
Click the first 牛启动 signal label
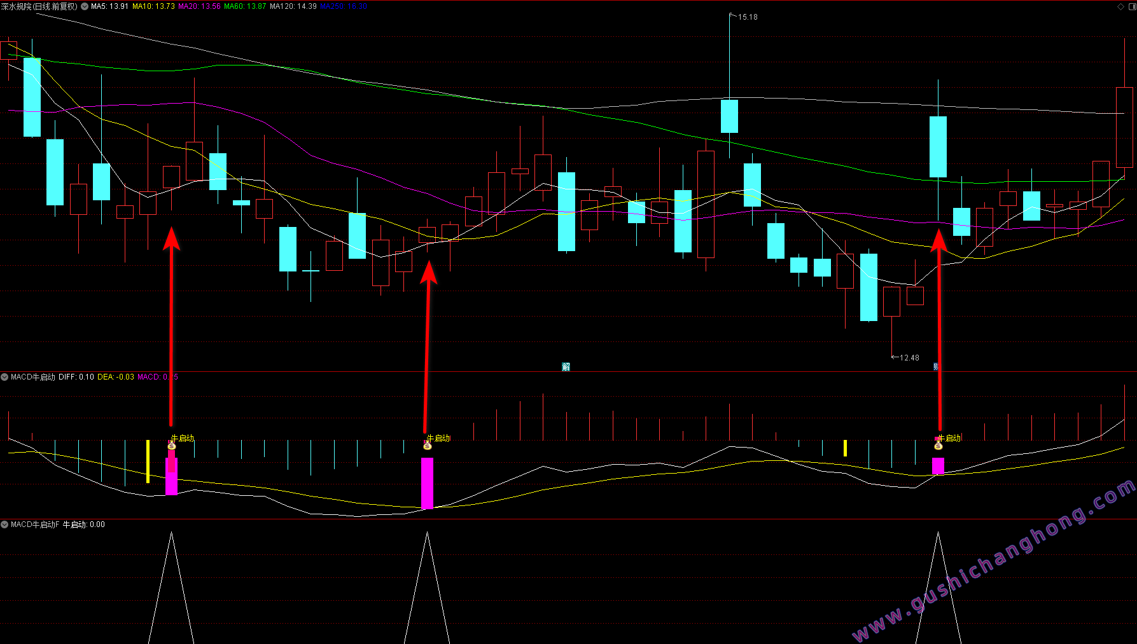pyautogui.click(x=183, y=438)
